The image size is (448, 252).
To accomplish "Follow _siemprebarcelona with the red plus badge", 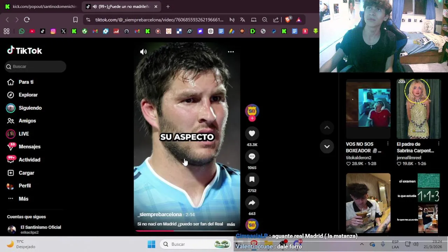I will [x=252, y=118].
